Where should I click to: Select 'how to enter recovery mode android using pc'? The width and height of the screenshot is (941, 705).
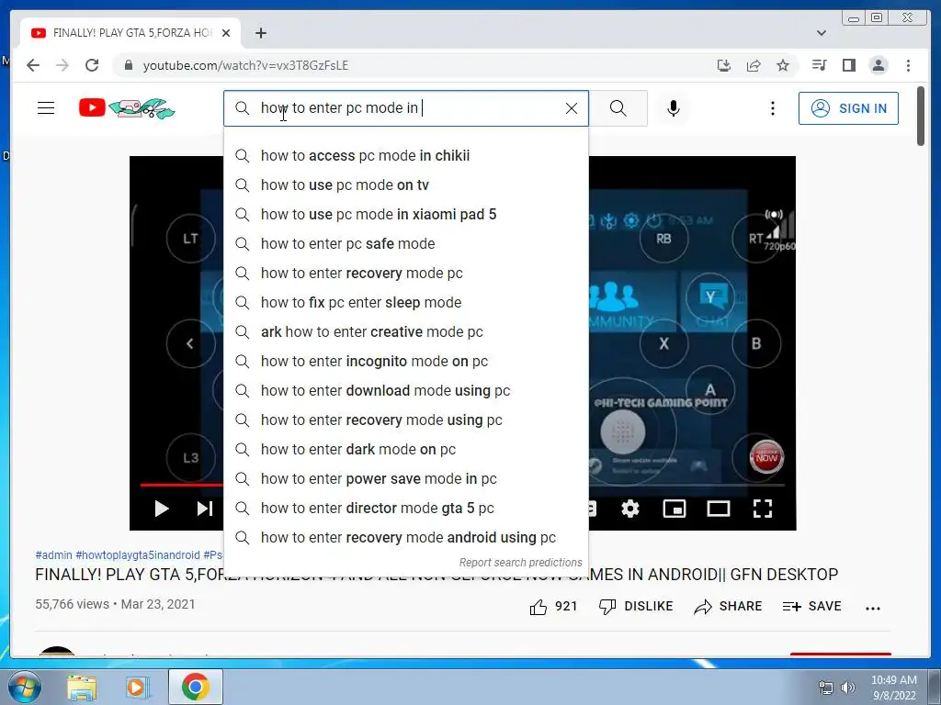pos(406,538)
